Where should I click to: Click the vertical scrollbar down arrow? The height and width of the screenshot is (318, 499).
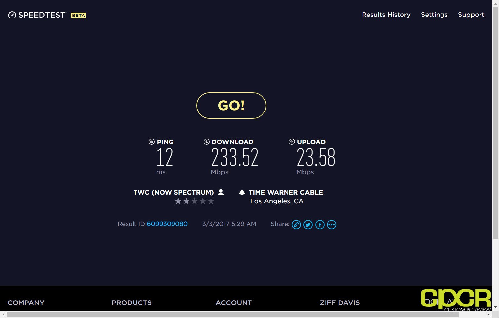click(x=495, y=307)
